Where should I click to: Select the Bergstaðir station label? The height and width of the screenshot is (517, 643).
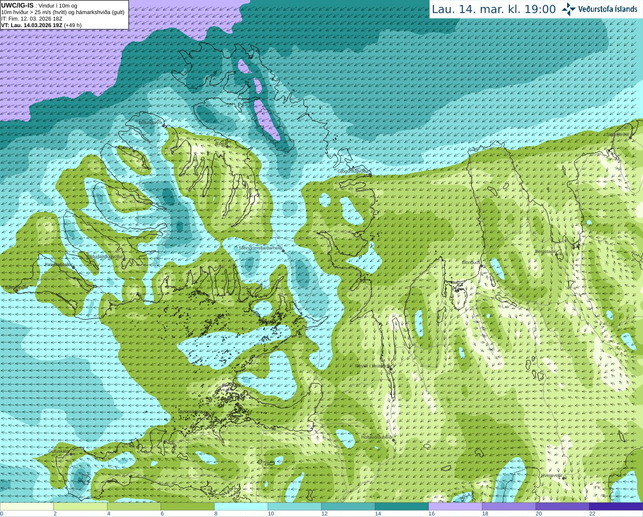pyautogui.click(x=545, y=251)
